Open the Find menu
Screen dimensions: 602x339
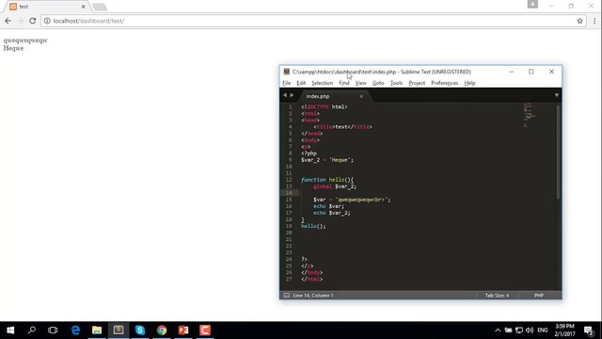[x=344, y=83]
